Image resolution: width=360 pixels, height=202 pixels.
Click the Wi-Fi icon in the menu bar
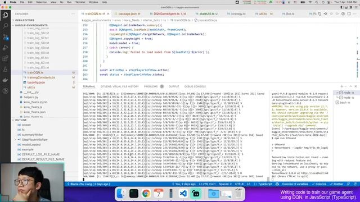point(310,2)
